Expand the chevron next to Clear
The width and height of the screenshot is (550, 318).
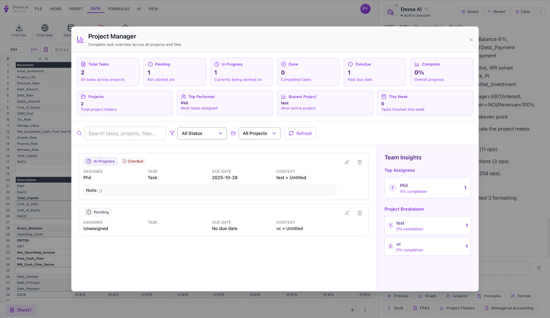[540, 12]
